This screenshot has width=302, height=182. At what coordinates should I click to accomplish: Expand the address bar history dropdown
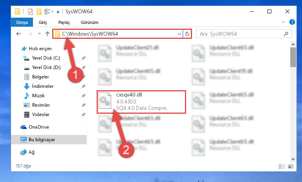(179, 34)
